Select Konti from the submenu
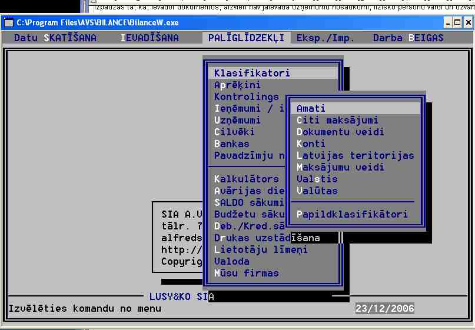Viewport: 475px width, 330px height. point(311,144)
